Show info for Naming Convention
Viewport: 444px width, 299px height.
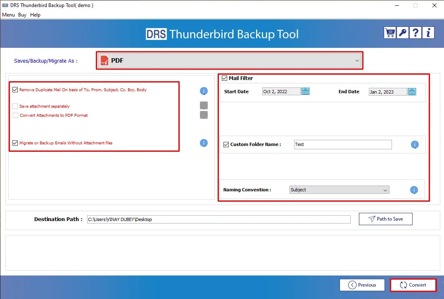[414, 190]
